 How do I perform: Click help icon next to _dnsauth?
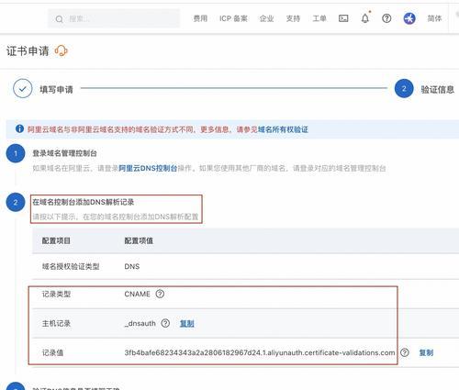pyautogui.click(x=165, y=323)
